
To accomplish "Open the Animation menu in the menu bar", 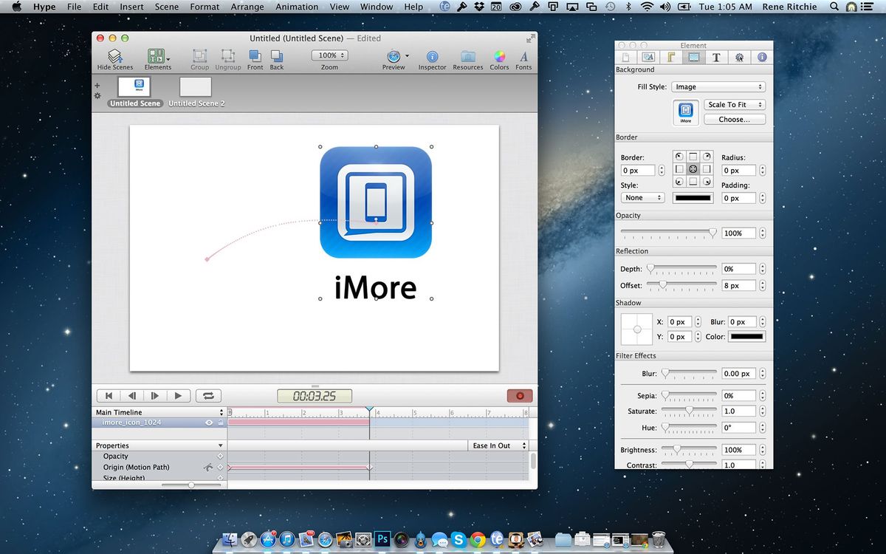I will click(x=296, y=7).
